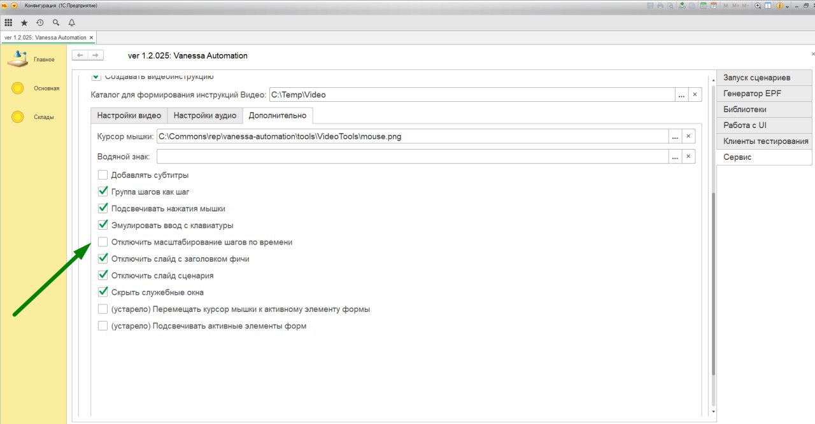815x424 pixels.
Task: Browse for Каталог Видео with ellipsis button
Action: (x=681, y=95)
